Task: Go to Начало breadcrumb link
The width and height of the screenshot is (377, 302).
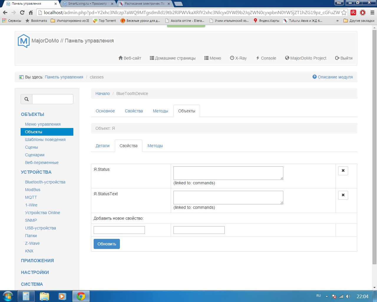Action: click(x=102, y=93)
